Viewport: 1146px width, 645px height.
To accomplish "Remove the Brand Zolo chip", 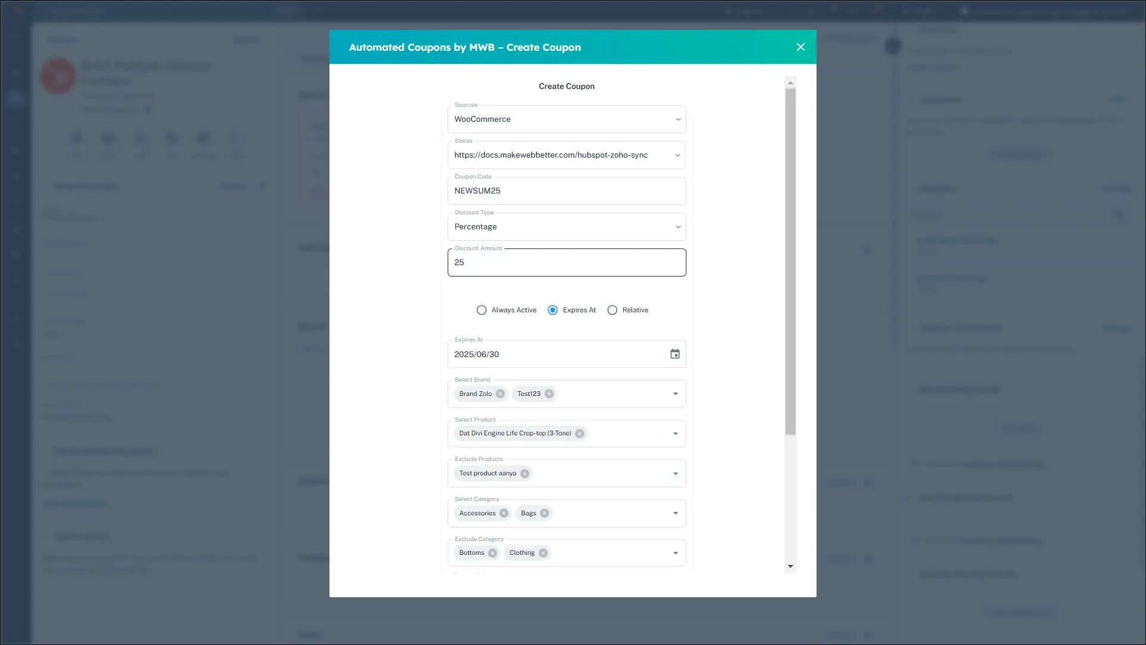I will 500,394.
